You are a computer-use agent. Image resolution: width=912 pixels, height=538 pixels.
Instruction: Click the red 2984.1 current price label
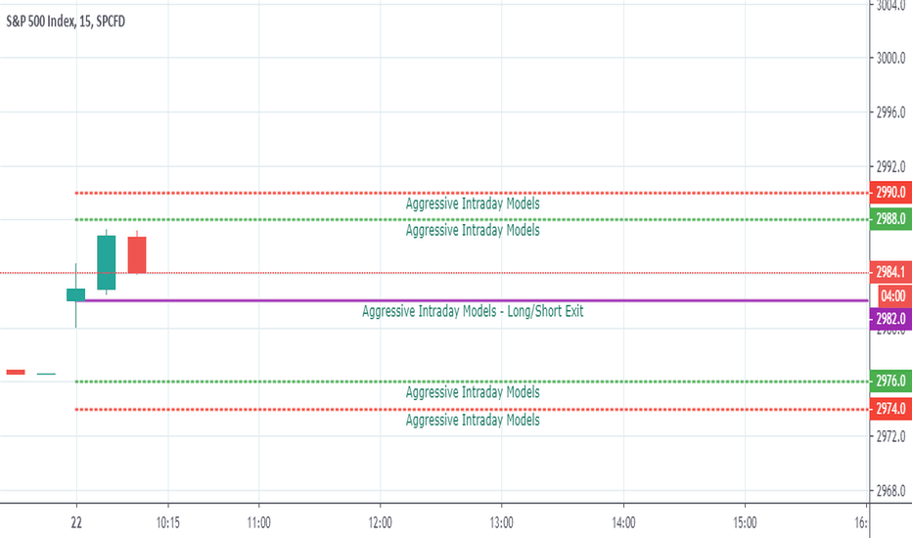coord(890,272)
